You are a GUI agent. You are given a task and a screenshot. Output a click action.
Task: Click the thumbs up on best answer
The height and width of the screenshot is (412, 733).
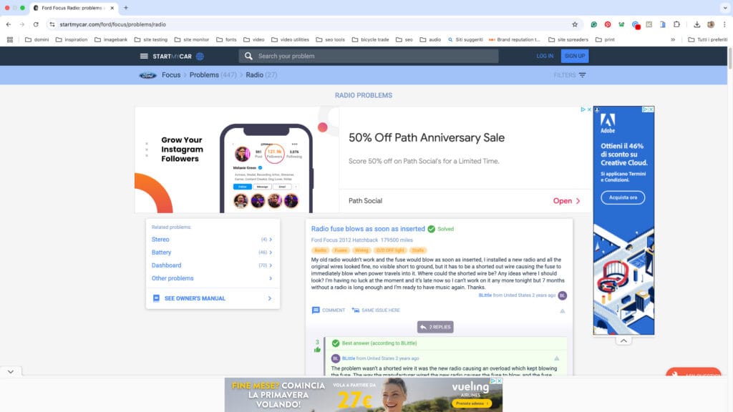(317, 350)
